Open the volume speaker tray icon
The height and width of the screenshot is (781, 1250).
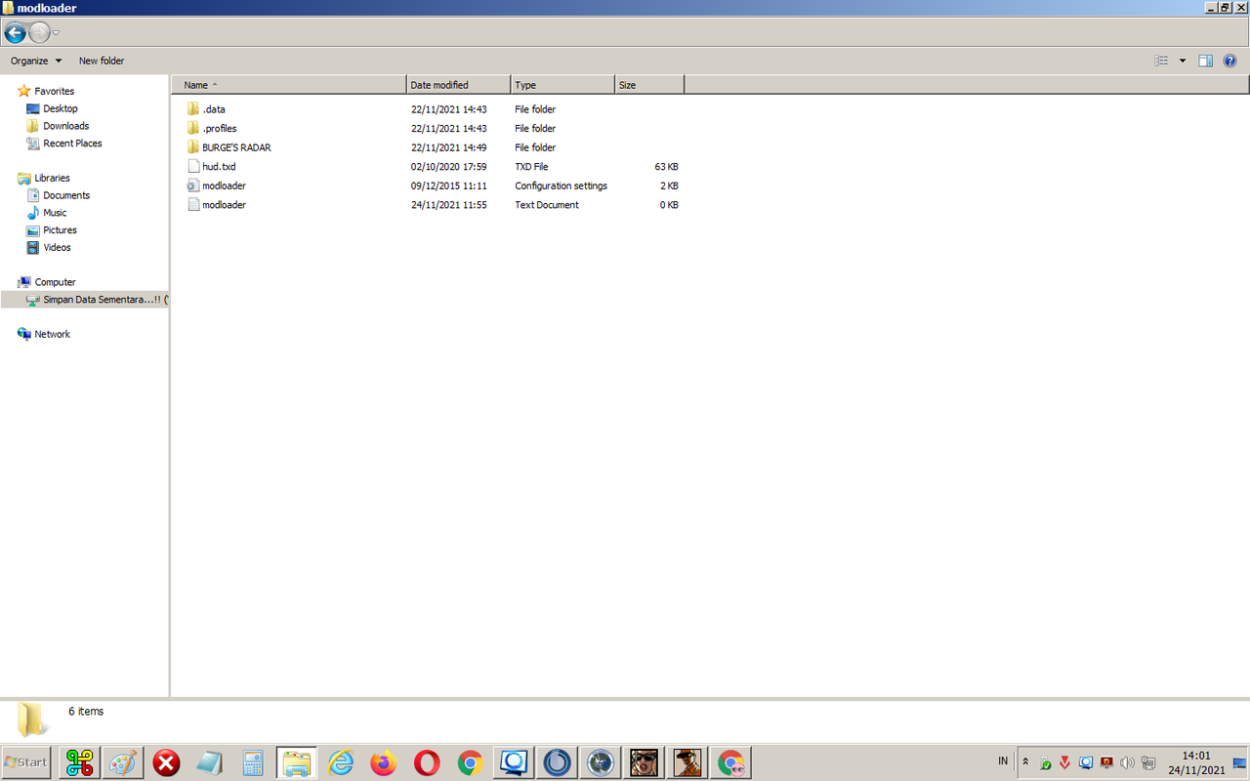[x=1128, y=762]
